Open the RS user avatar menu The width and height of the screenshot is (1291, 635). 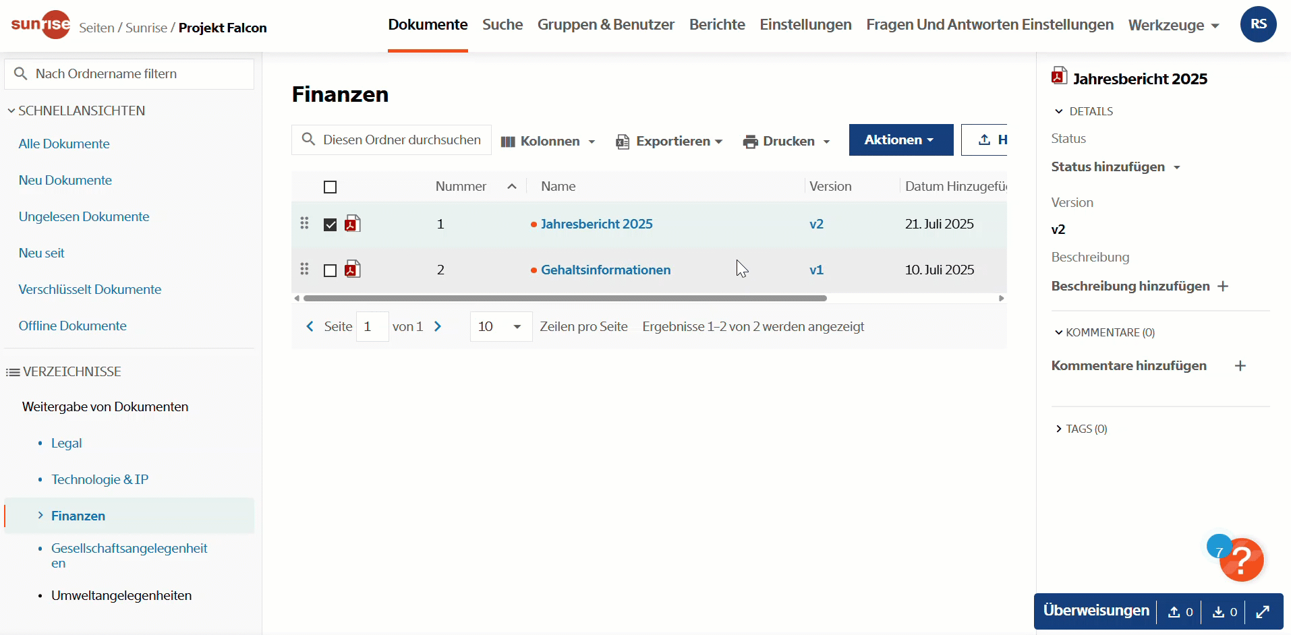click(1258, 24)
